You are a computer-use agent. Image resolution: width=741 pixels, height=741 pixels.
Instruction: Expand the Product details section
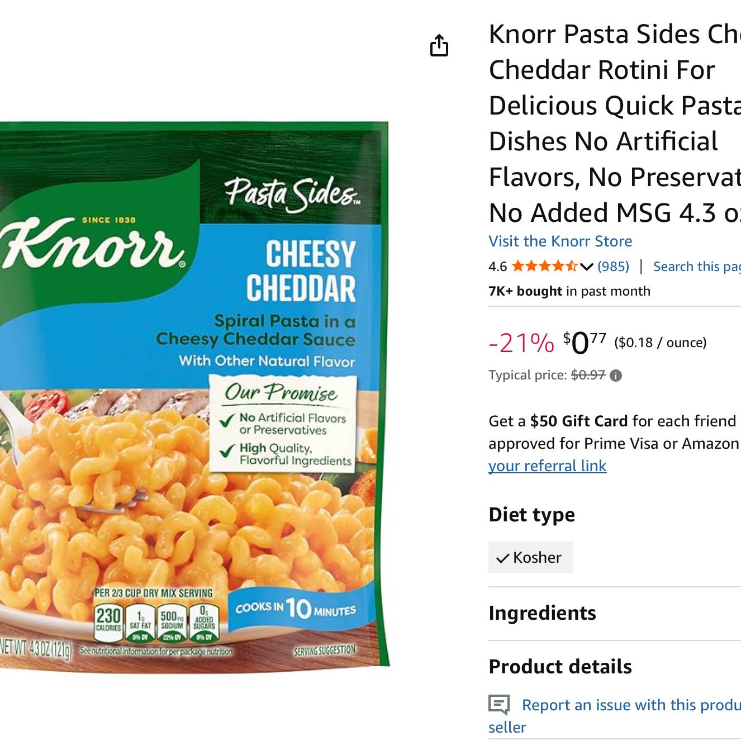[x=615, y=667]
